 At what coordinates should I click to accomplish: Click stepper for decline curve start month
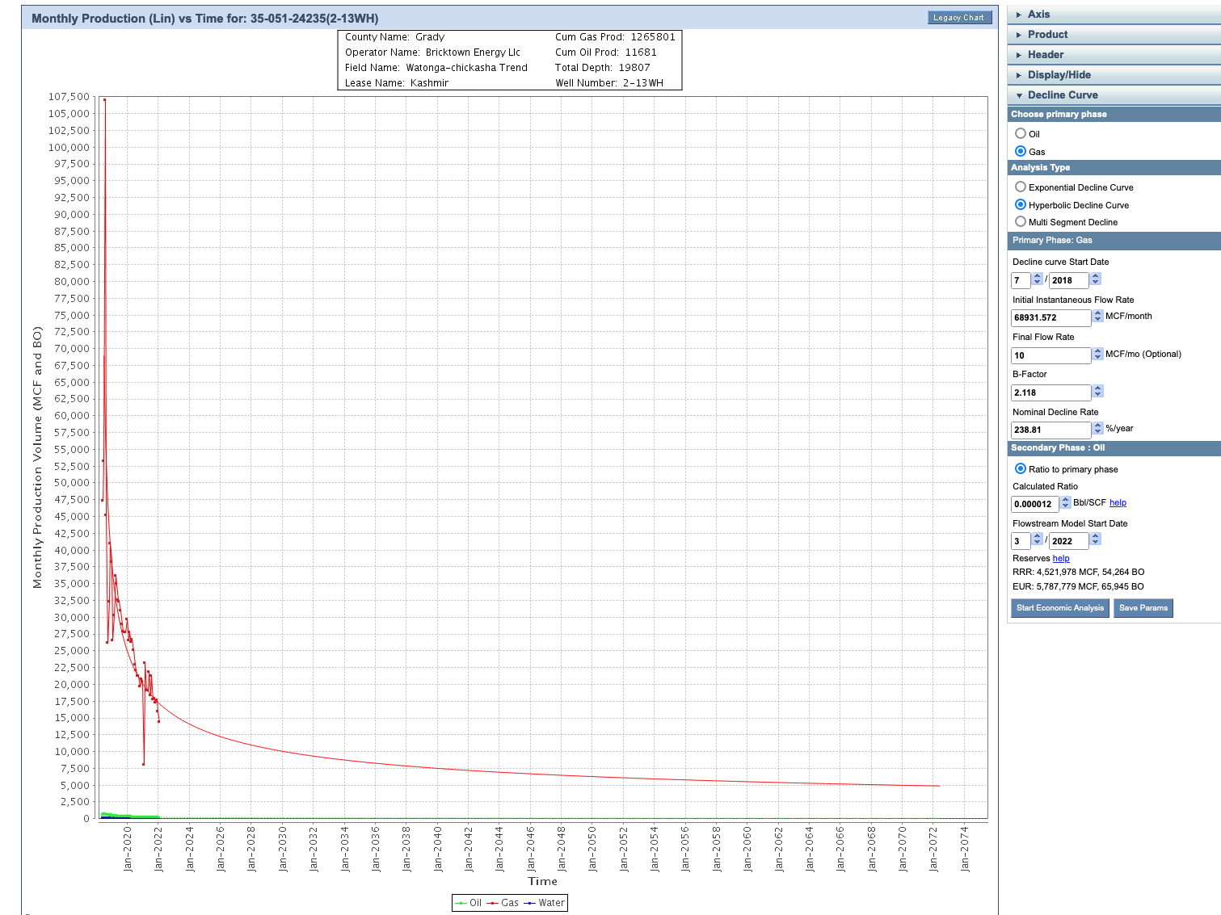point(1038,279)
